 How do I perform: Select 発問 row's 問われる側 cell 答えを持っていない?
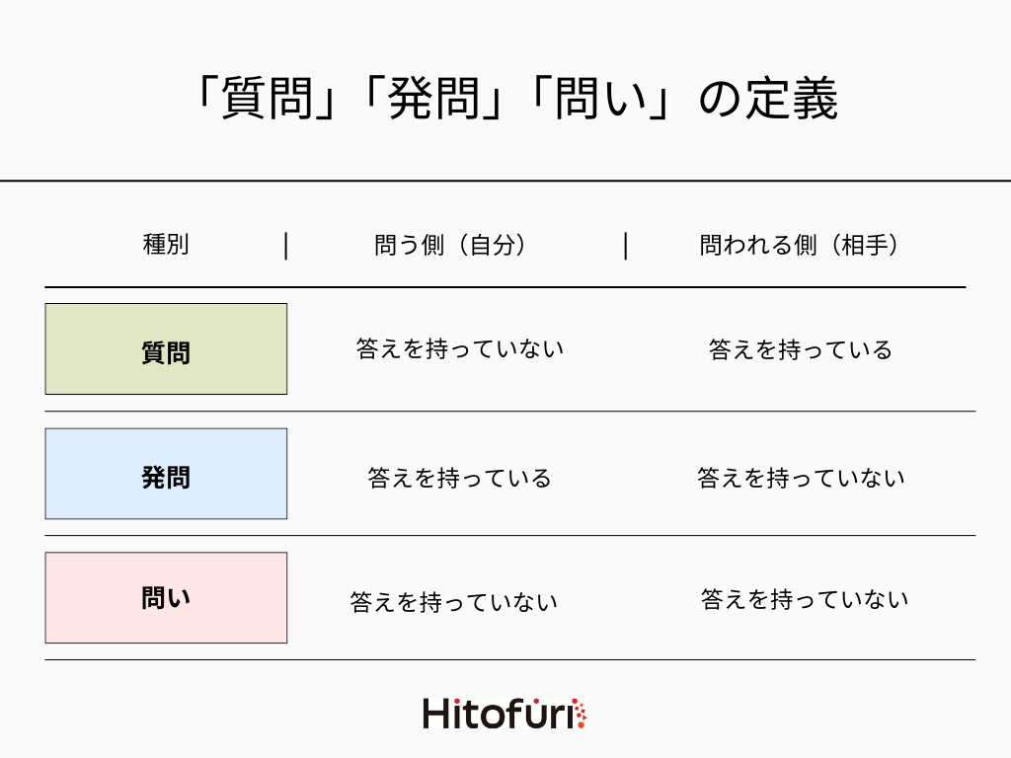tap(801, 479)
